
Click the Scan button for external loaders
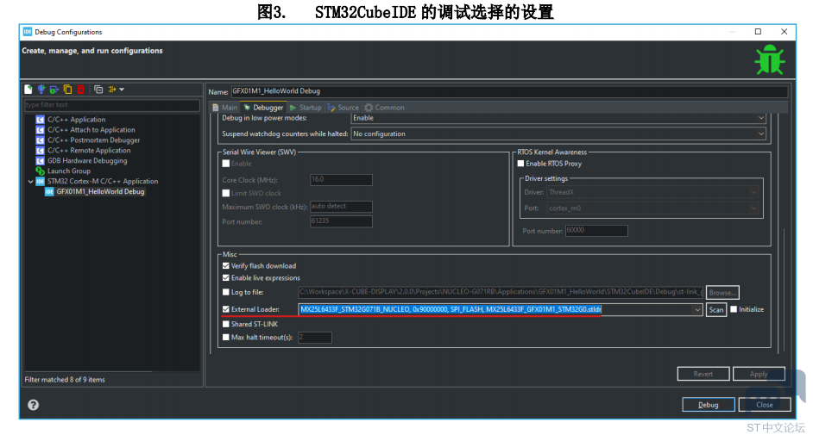[x=716, y=309]
